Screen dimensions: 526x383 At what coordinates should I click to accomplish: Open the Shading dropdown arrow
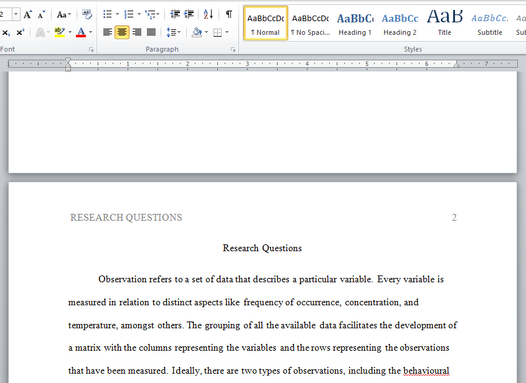pos(206,32)
